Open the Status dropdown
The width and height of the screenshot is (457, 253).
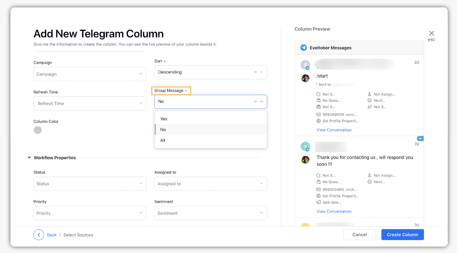point(90,184)
